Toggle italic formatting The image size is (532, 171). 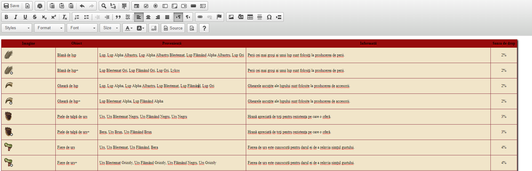pyautogui.click(x=16, y=17)
